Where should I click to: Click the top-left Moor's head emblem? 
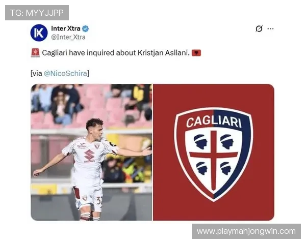pyautogui.click(x=200, y=142)
